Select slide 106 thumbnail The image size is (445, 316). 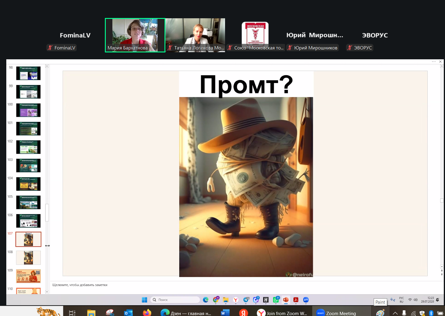pos(28,221)
